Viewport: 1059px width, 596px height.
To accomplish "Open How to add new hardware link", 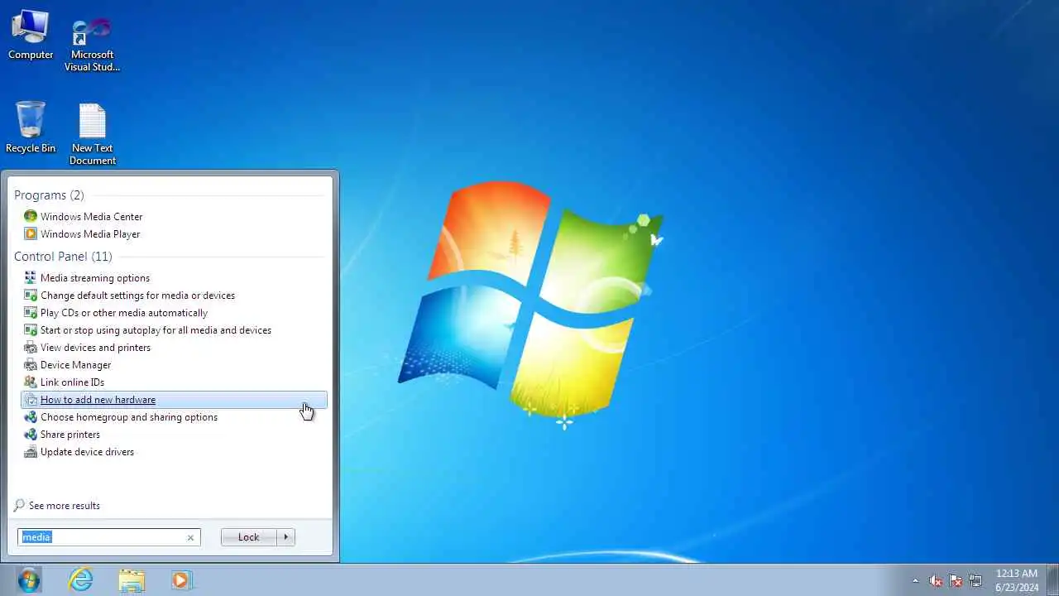I will [98, 400].
